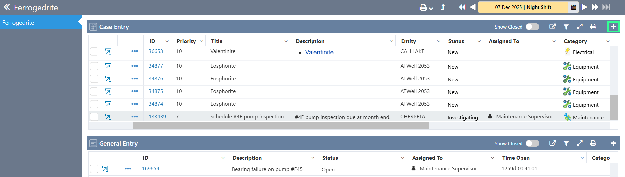Open row 36653 more options ellipsis
Viewport: 625px width, 177px height.
coord(135,51)
